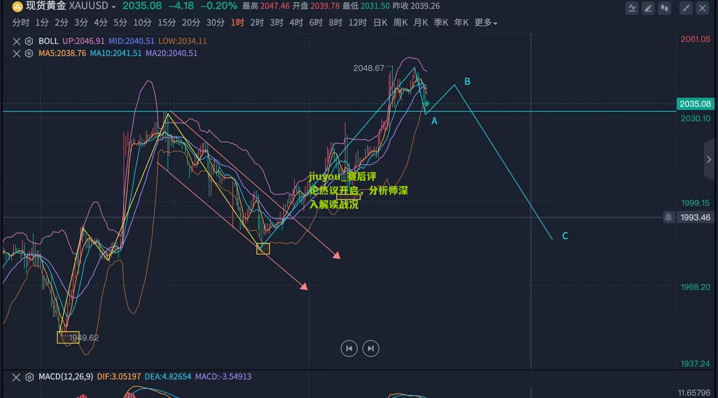Click the price alert bell at 1993.46
This screenshot has height=398, width=718.
pyautogui.click(x=669, y=217)
